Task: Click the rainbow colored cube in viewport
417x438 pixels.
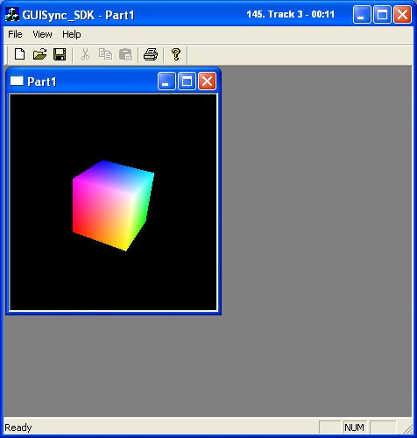Action: click(x=113, y=205)
